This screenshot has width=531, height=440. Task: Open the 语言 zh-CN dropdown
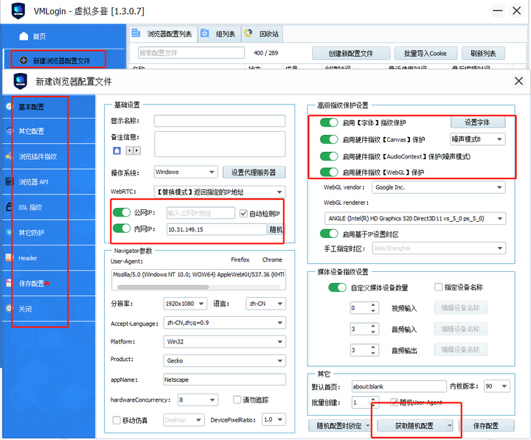pyautogui.click(x=265, y=304)
